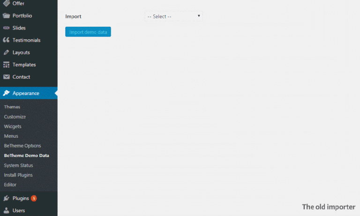
Task: Open Themes submenu item
Action: 12,107
